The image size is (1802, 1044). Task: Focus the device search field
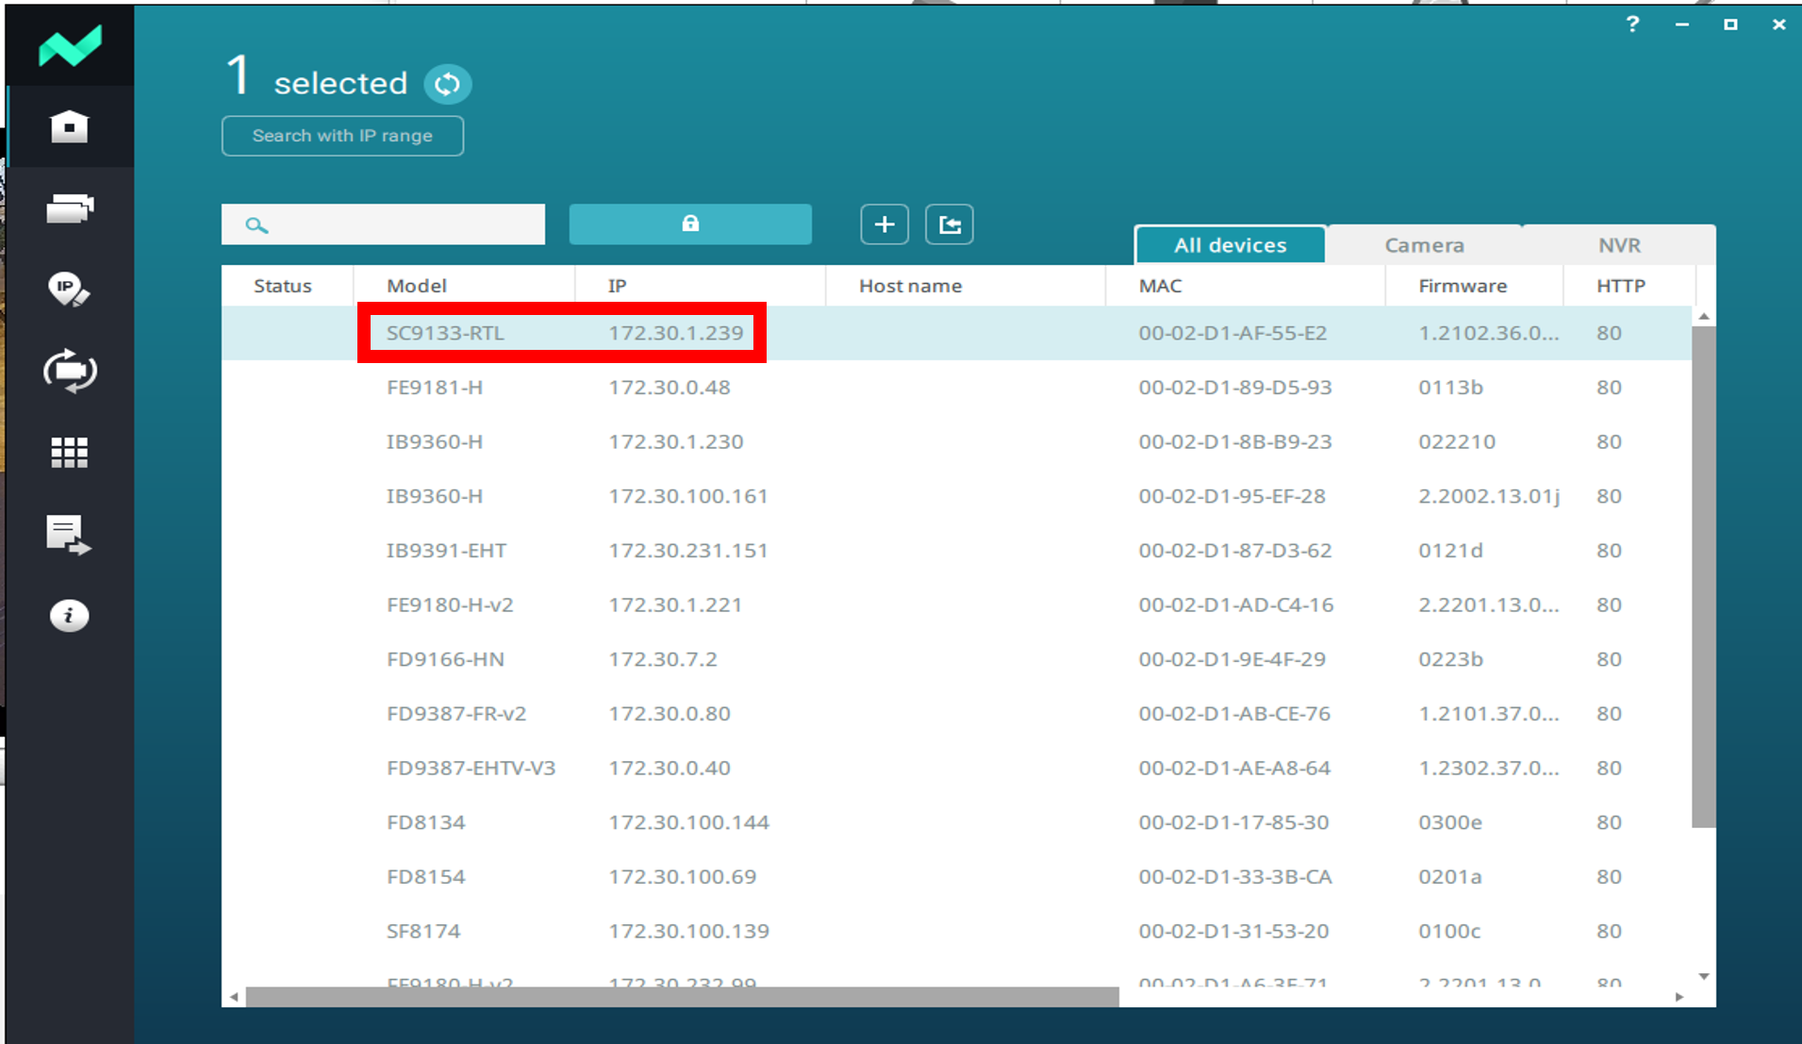coord(383,224)
